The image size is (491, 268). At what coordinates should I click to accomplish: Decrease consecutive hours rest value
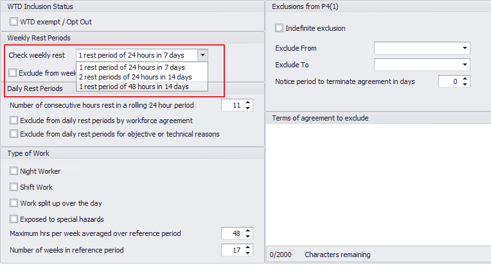(x=249, y=108)
